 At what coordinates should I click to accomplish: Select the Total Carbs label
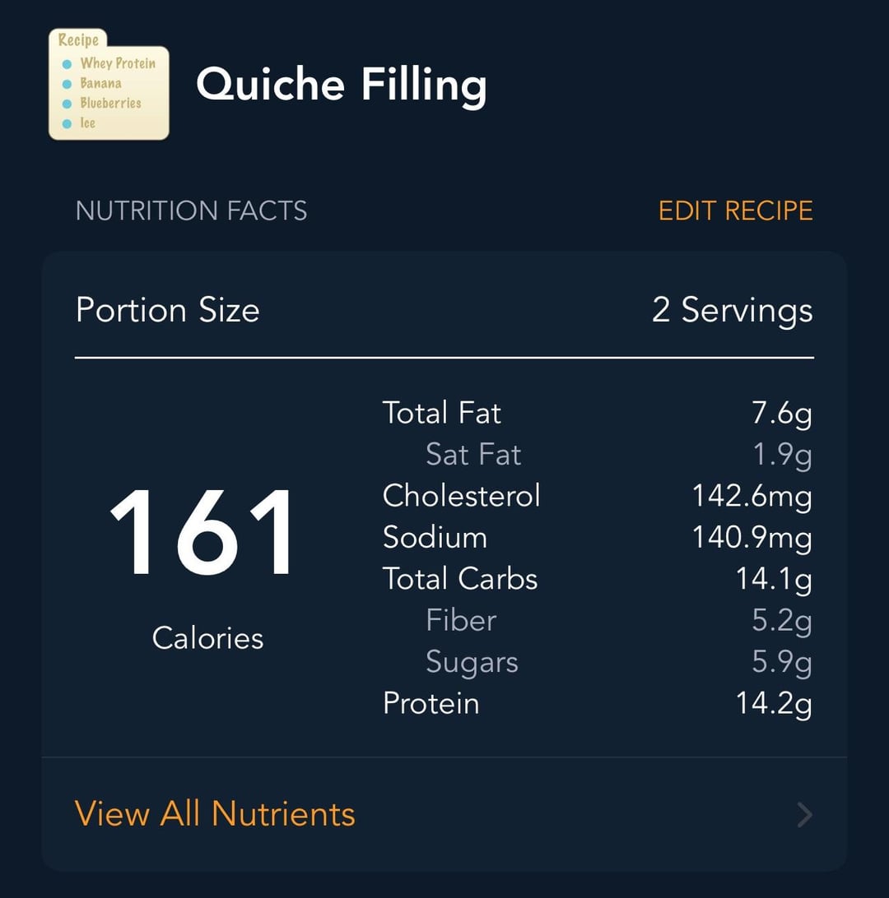click(x=459, y=579)
